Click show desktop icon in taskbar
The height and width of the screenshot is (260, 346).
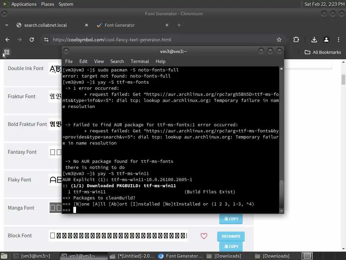(x=4, y=256)
